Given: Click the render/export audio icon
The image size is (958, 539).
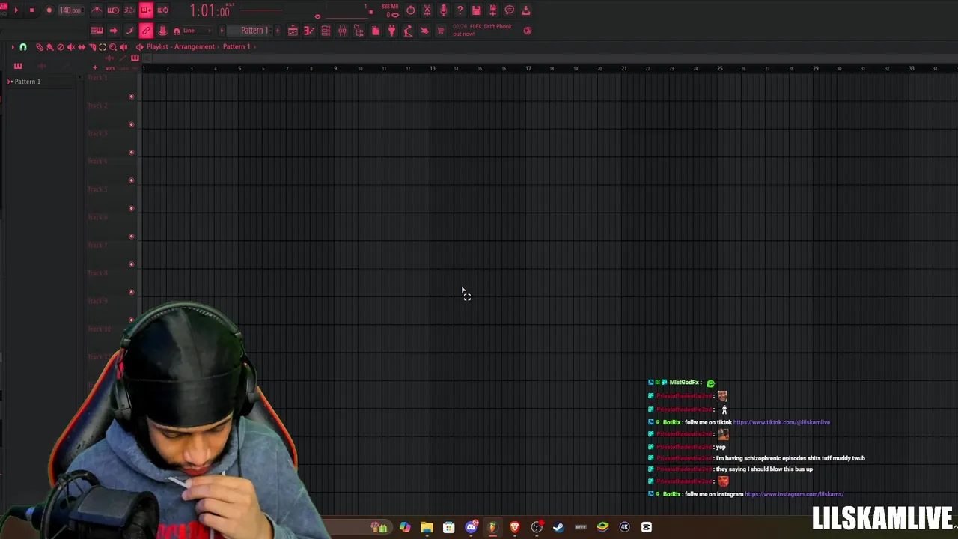Looking at the screenshot, I should click(492, 10).
